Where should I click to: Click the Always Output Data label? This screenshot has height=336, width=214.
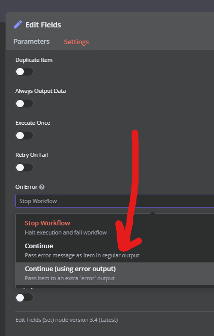(41, 91)
